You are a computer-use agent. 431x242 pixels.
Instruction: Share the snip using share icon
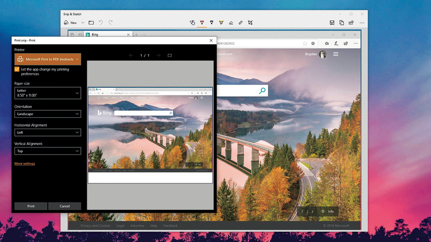(351, 23)
